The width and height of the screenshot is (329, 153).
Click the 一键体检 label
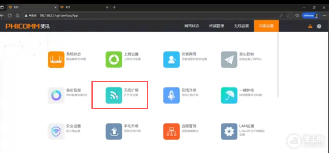click(247, 90)
